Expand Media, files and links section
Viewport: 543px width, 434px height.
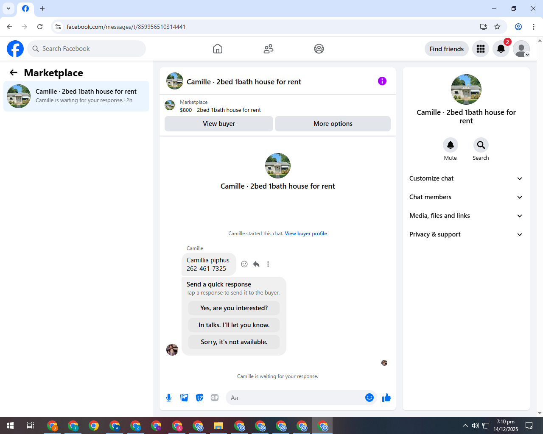(x=466, y=216)
